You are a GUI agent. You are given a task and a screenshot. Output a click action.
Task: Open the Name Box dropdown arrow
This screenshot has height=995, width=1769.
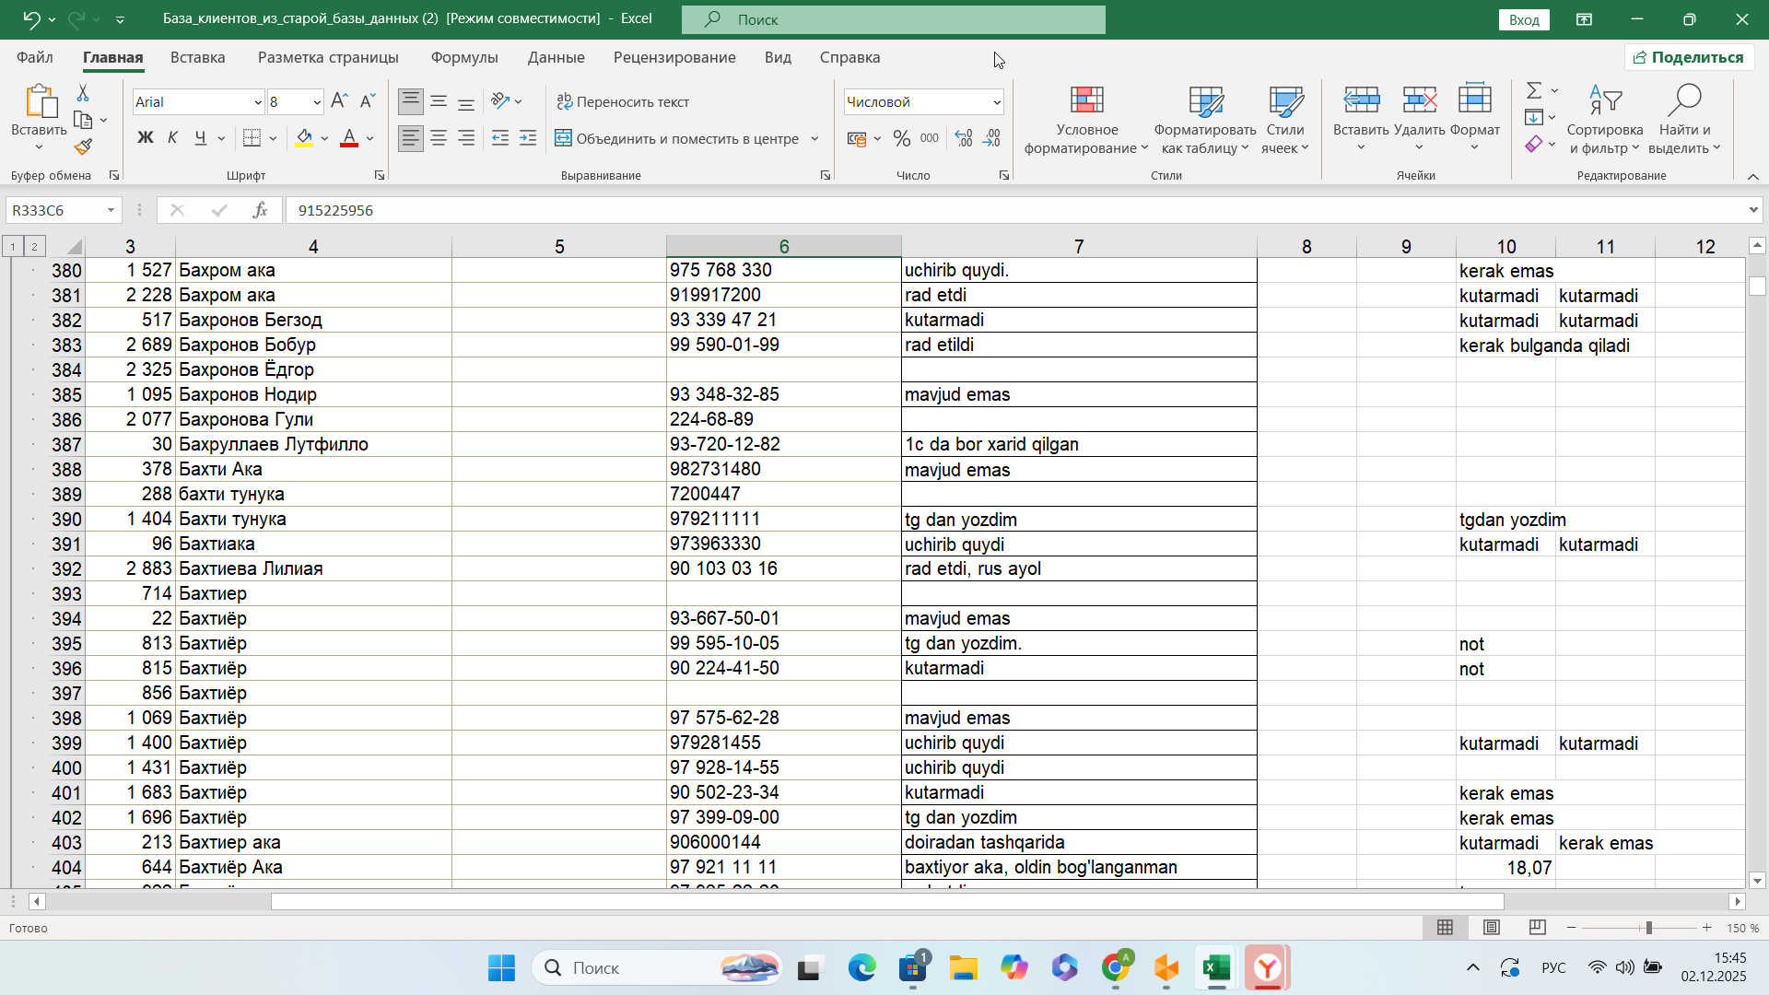coord(111,210)
